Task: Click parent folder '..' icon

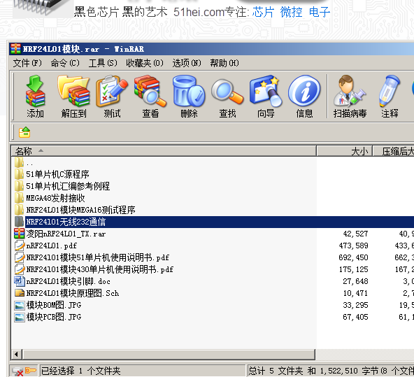Action: [19, 162]
